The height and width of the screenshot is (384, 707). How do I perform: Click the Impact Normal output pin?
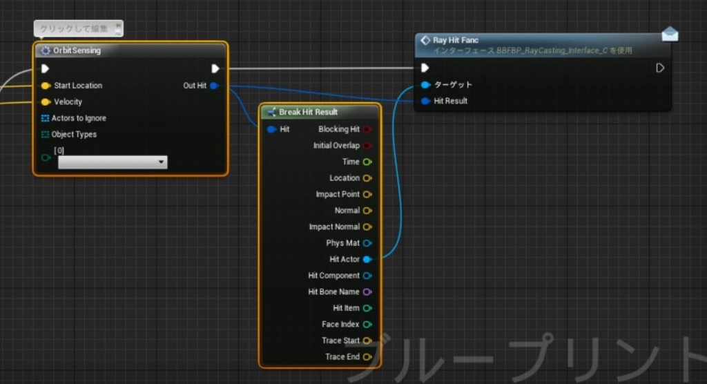click(x=367, y=227)
